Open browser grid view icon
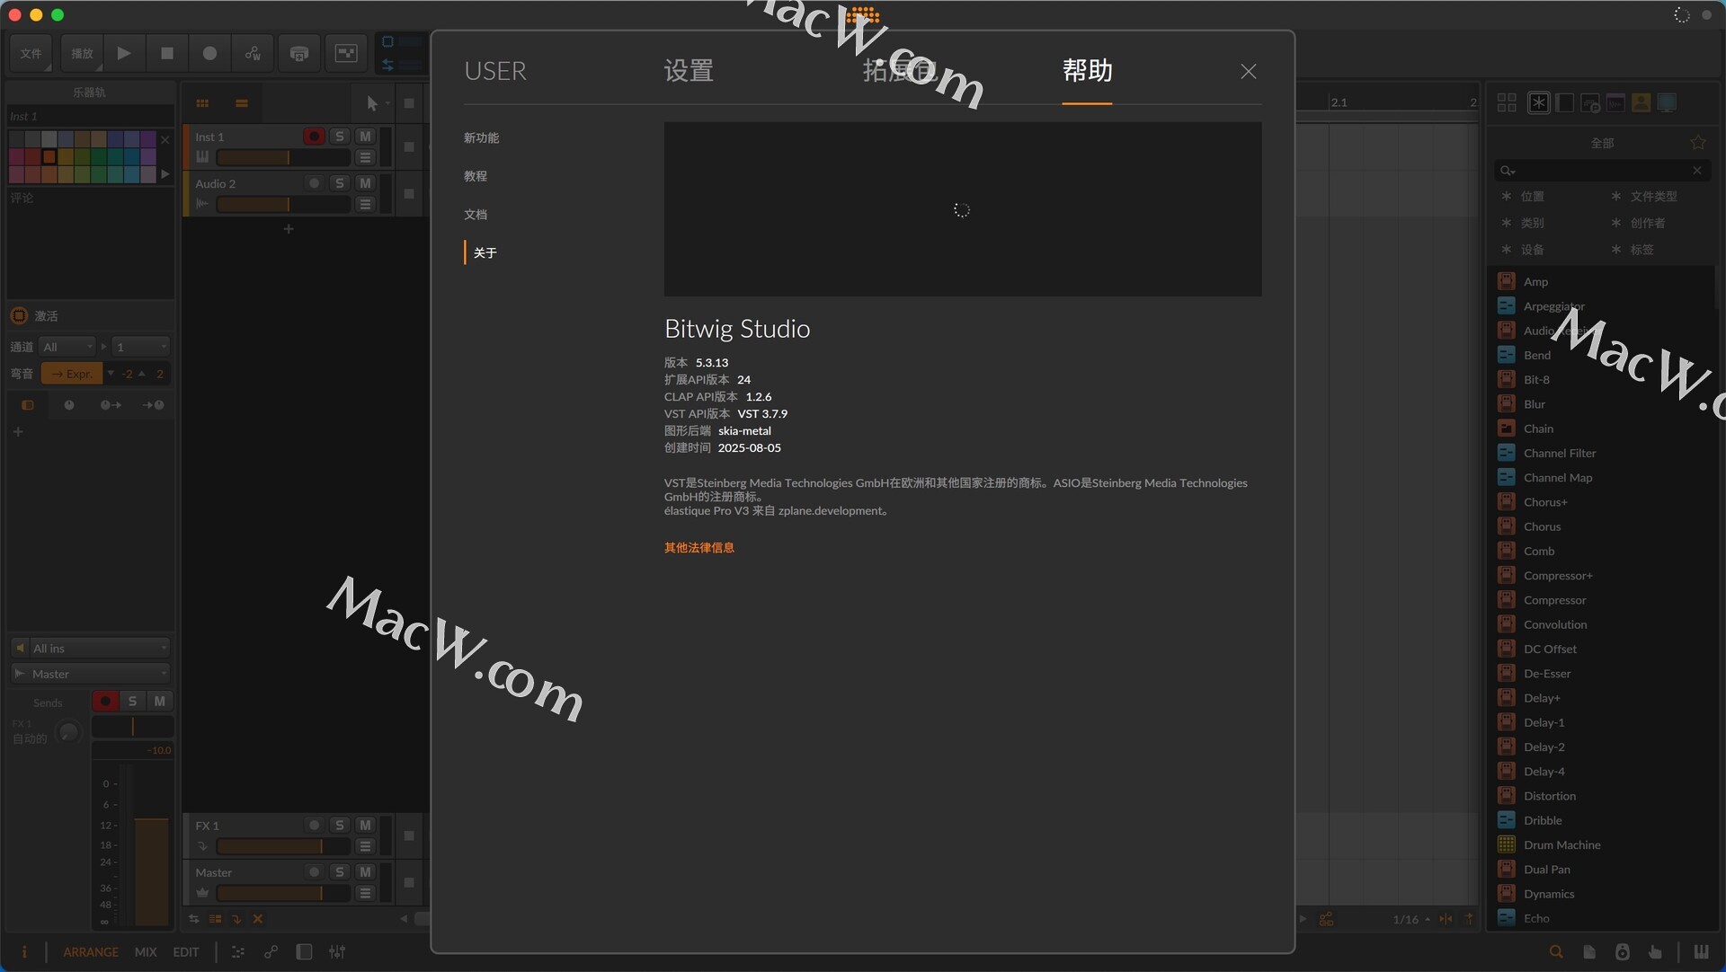 coord(1507,102)
